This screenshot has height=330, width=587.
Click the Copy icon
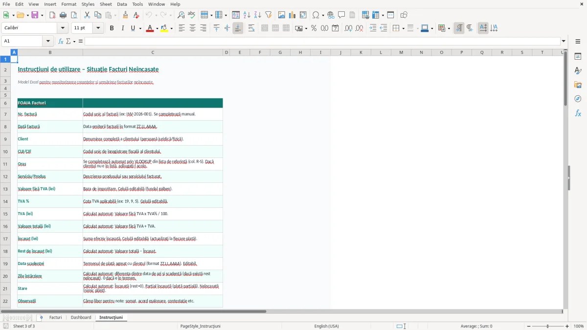(98, 15)
